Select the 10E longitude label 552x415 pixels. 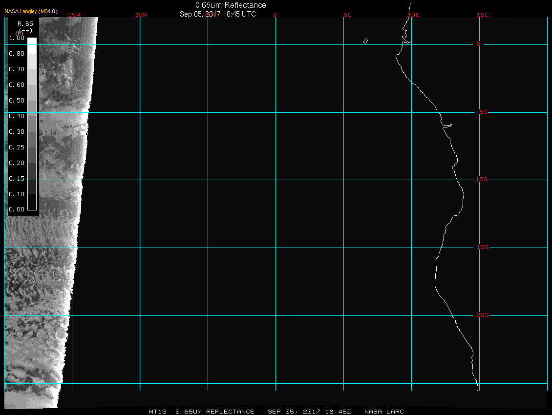pyautogui.click(x=414, y=15)
